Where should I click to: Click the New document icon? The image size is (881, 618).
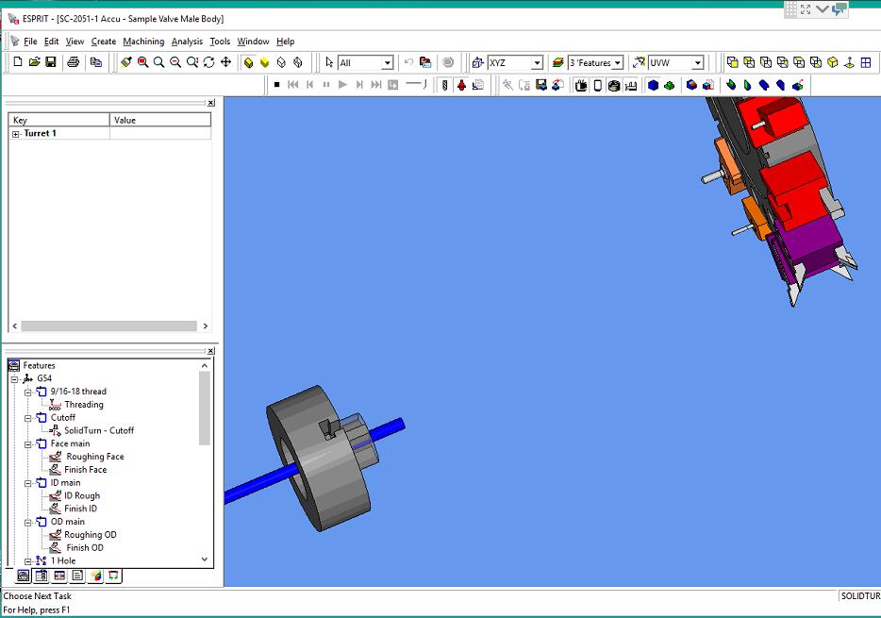pos(17,62)
